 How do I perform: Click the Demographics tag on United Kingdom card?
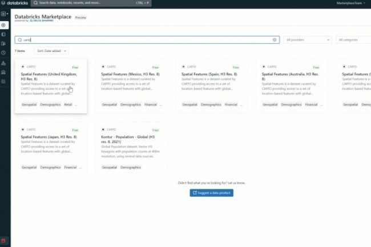50,104
